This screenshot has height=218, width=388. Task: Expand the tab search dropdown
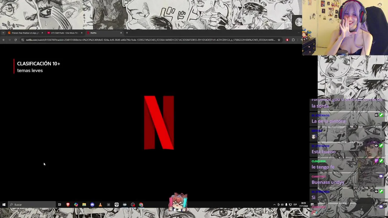tap(3, 33)
